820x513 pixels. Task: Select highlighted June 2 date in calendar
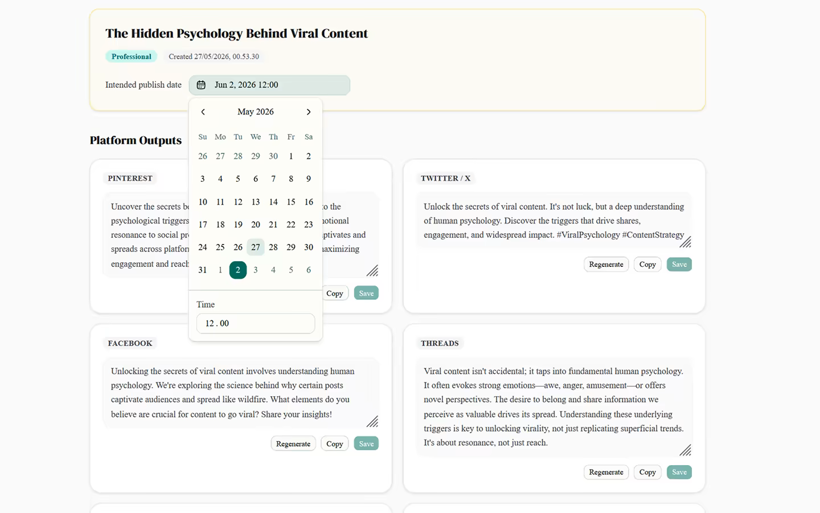tap(238, 270)
